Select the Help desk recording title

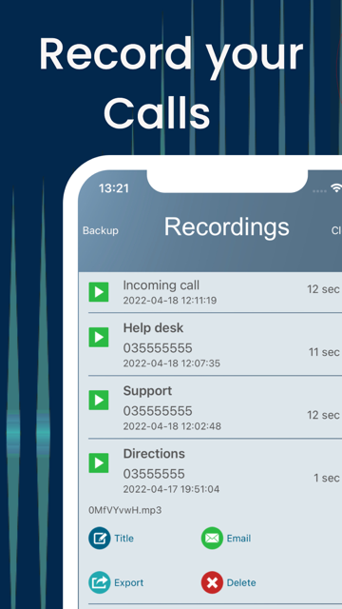point(153,327)
